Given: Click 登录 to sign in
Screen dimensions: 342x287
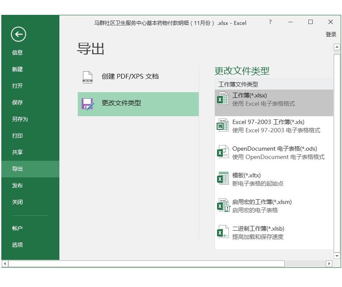Looking at the screenshot, I should point(331,35).
